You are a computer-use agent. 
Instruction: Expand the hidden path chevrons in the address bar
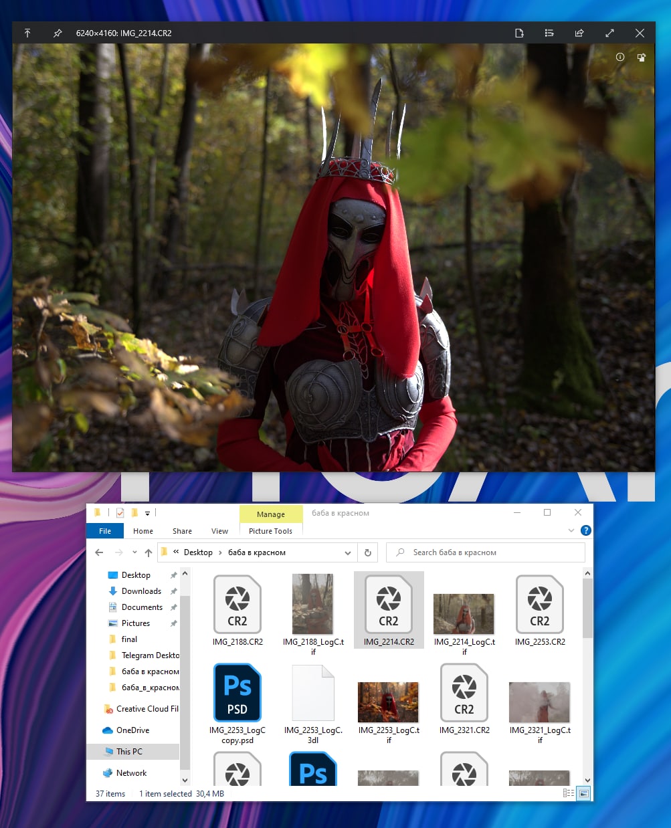point(176,552)
